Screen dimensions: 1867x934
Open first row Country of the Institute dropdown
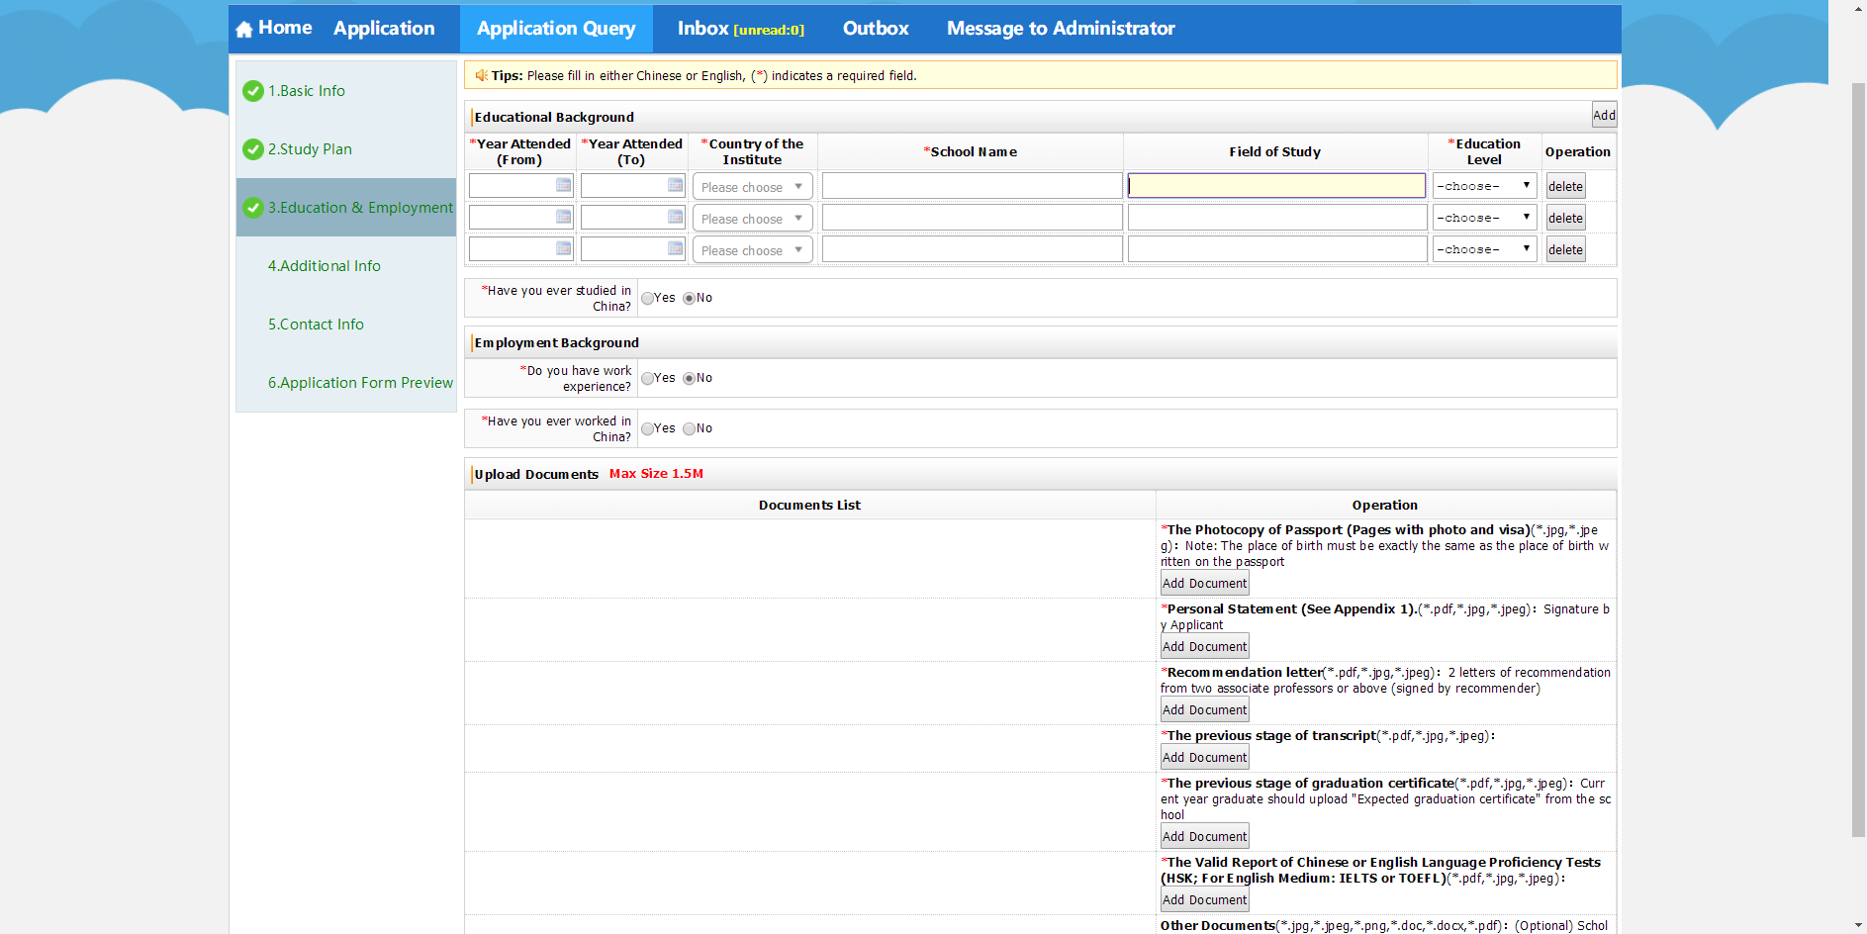point(752,186)
